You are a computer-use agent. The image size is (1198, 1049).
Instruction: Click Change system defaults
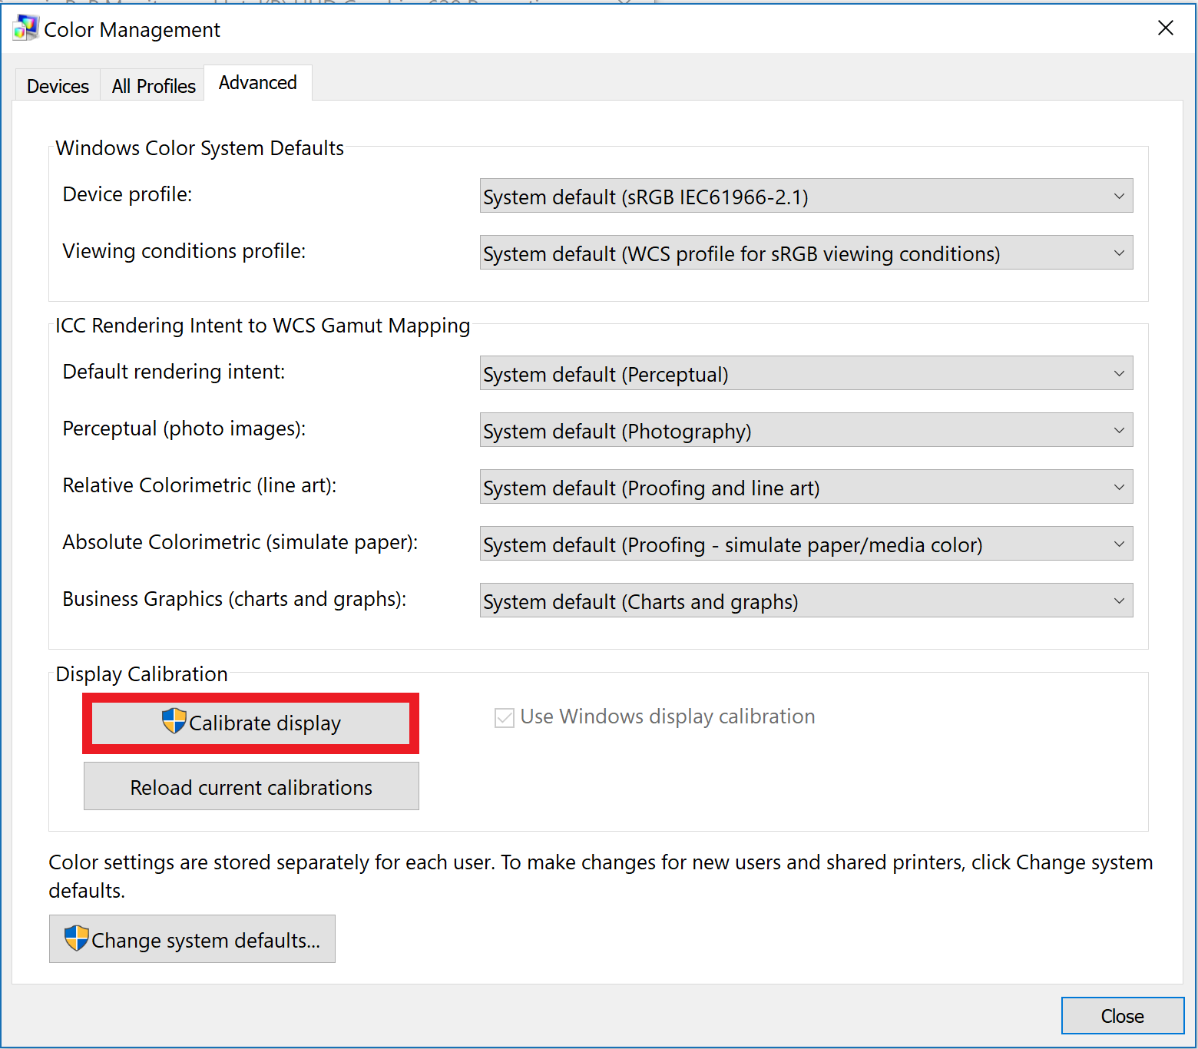click(x=192, y=938)
